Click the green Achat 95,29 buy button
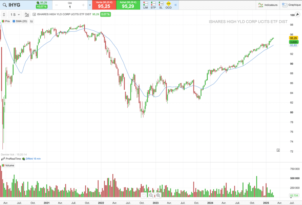302x205 pixels. [x=128, y=5]
